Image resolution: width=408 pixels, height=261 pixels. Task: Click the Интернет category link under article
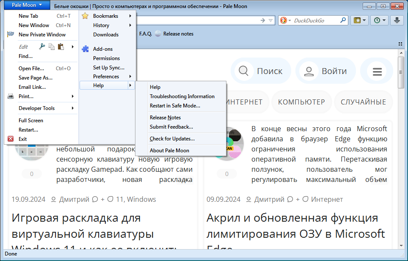point(327,199)
